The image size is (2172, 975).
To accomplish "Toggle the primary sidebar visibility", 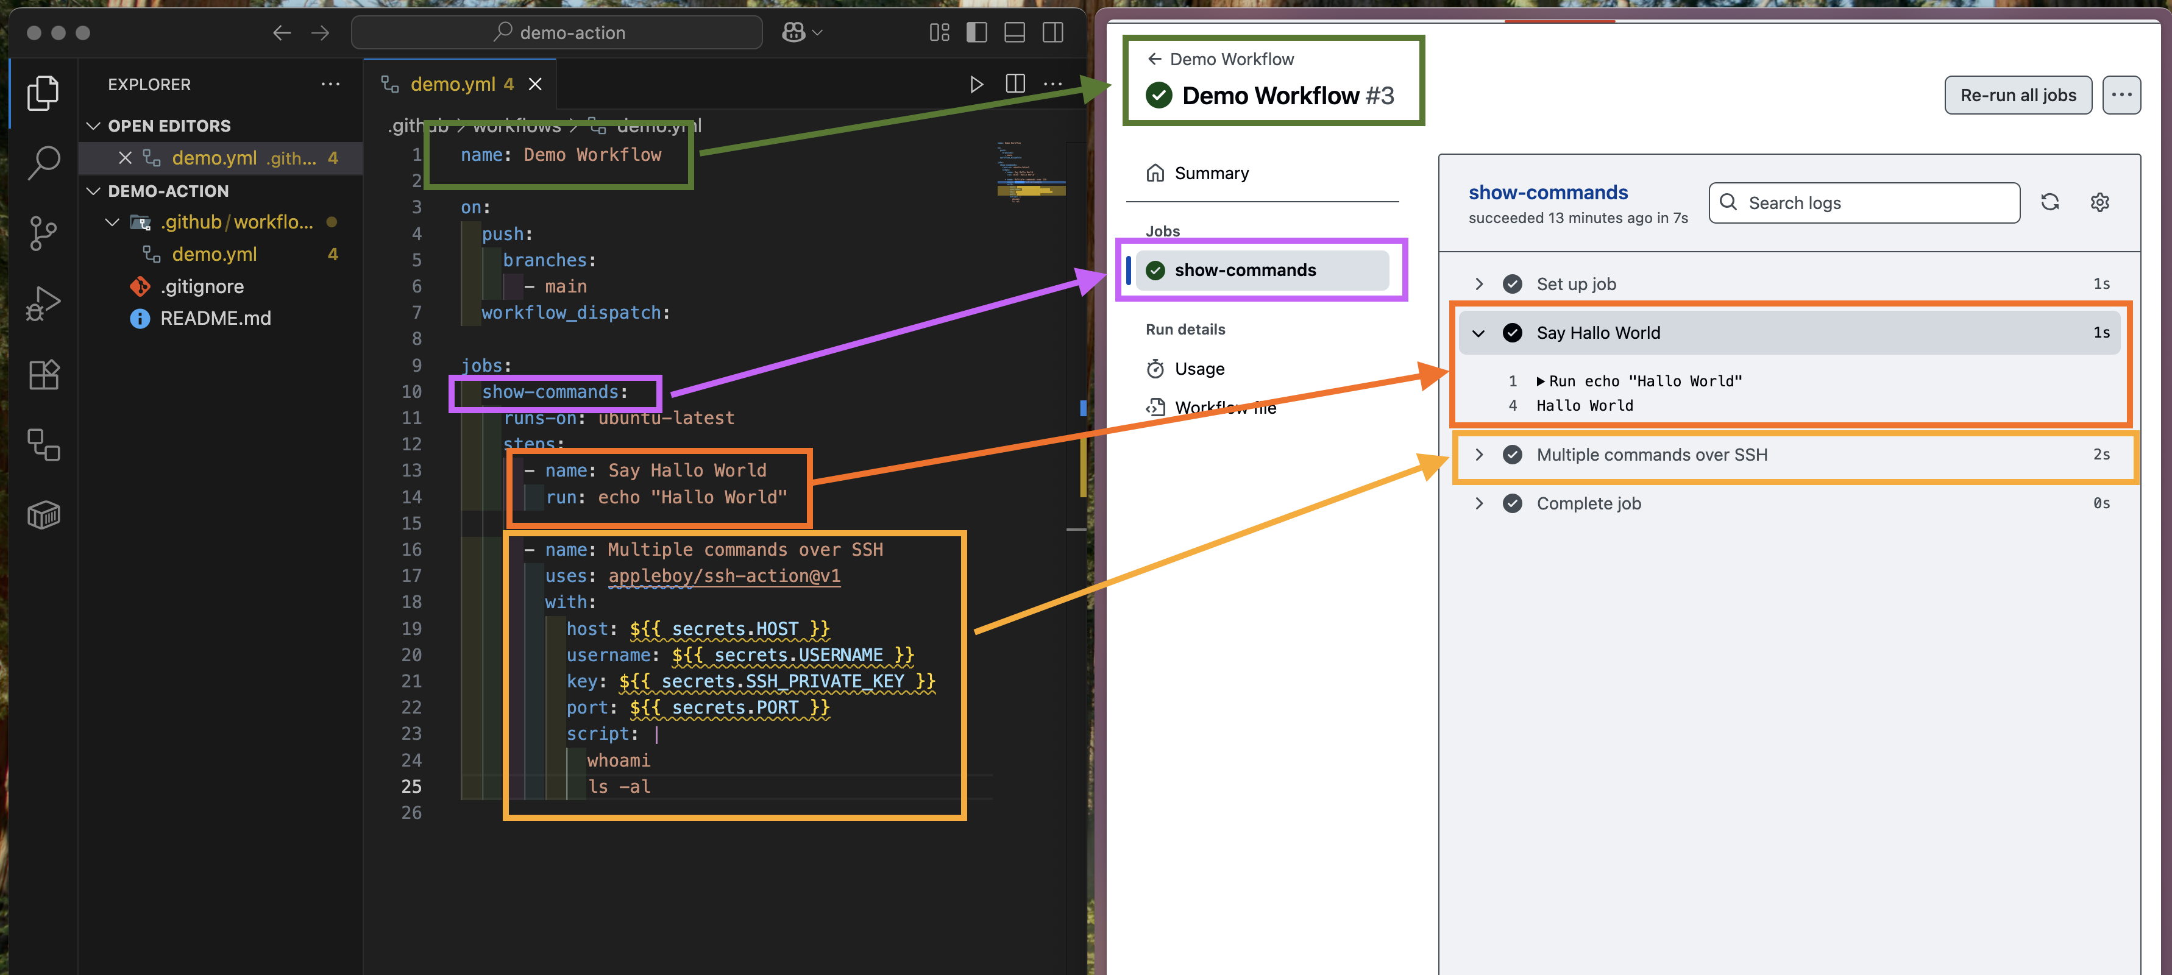I will click(x=976, y=33).
